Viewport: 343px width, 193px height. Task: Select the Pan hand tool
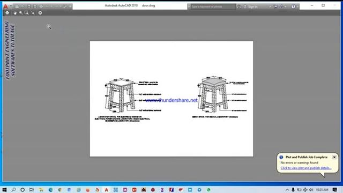click(x=15, y=13)
